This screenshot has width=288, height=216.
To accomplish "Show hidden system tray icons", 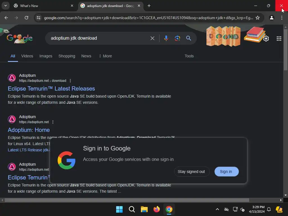I will tap(217, 209).
